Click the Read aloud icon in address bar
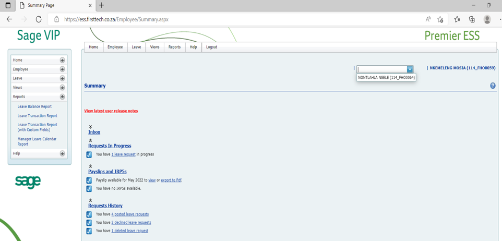The height and width of the screenshot is (241, 502). pyautogui.click(x=428, y=19)
